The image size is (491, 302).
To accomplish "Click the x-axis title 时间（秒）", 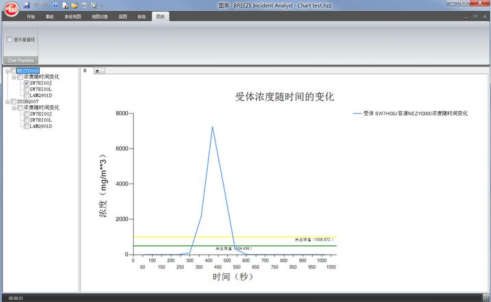I will [232, 277].
